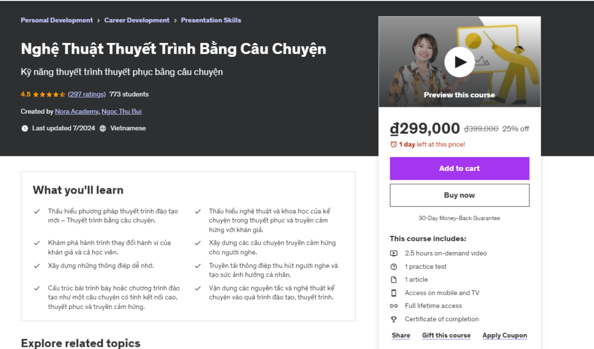
Task: Click the alarm clock icon near price deadline
Action: click(394, 144)
